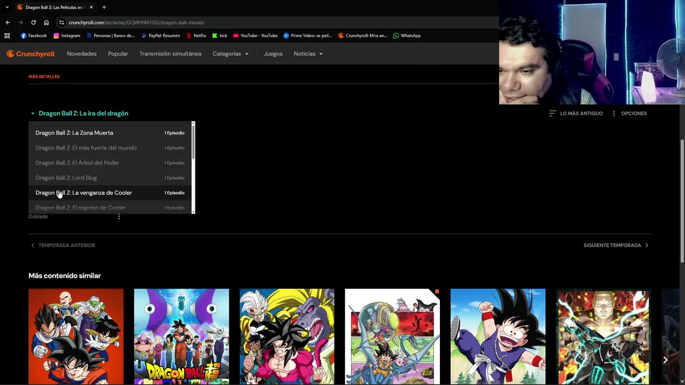The width and height of the screenshot is (685, 385).
Task: Open the apps grid in bookmarks bar
Action: pyautogui.click(x=7, y=36)
